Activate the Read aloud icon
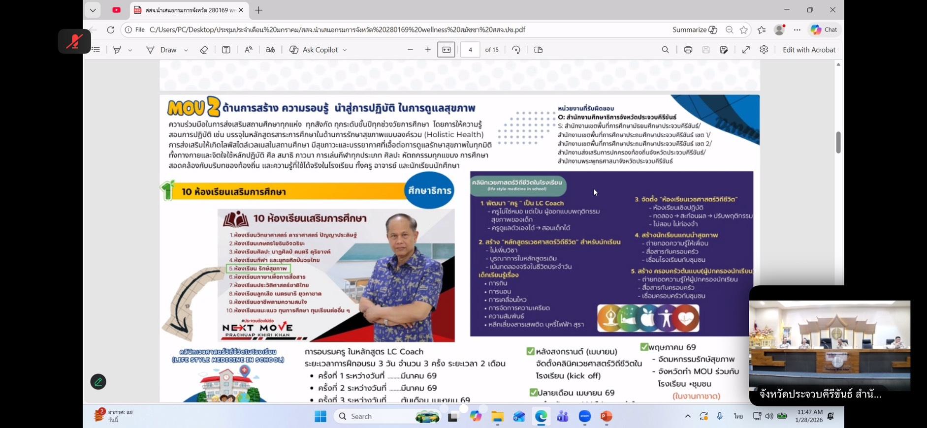Image resolution: width=927 pixels, height=428 pixels. click(x=249, y=50)
